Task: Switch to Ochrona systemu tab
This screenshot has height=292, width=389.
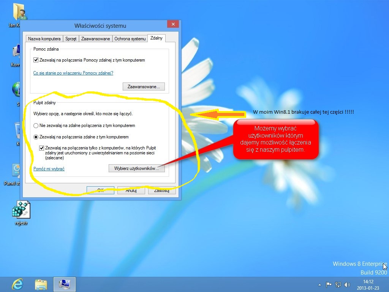Action: (x=130, y=39)
